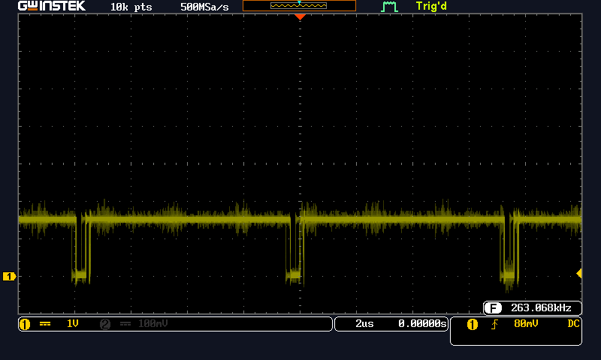Image resolution: width=601 pixels, height=360 pixels.
Task: Click the green acquisition mode icon
Action: (389, 7)
